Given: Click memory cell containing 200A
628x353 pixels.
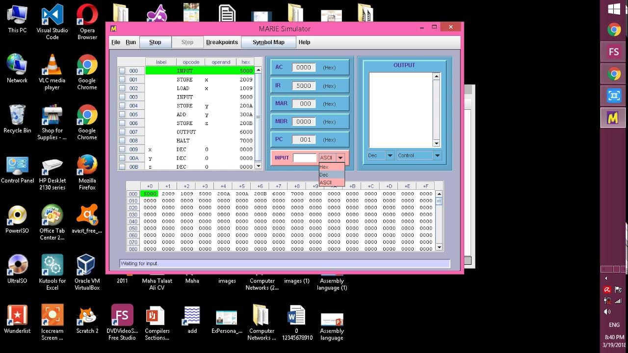Looking at the screenshot, I should point(223,194).
